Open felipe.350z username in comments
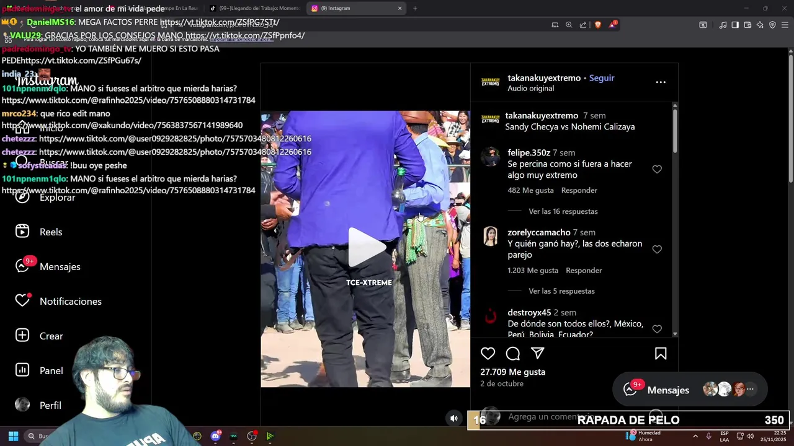Viewport: 794px width, 446px height. (529, 152)
